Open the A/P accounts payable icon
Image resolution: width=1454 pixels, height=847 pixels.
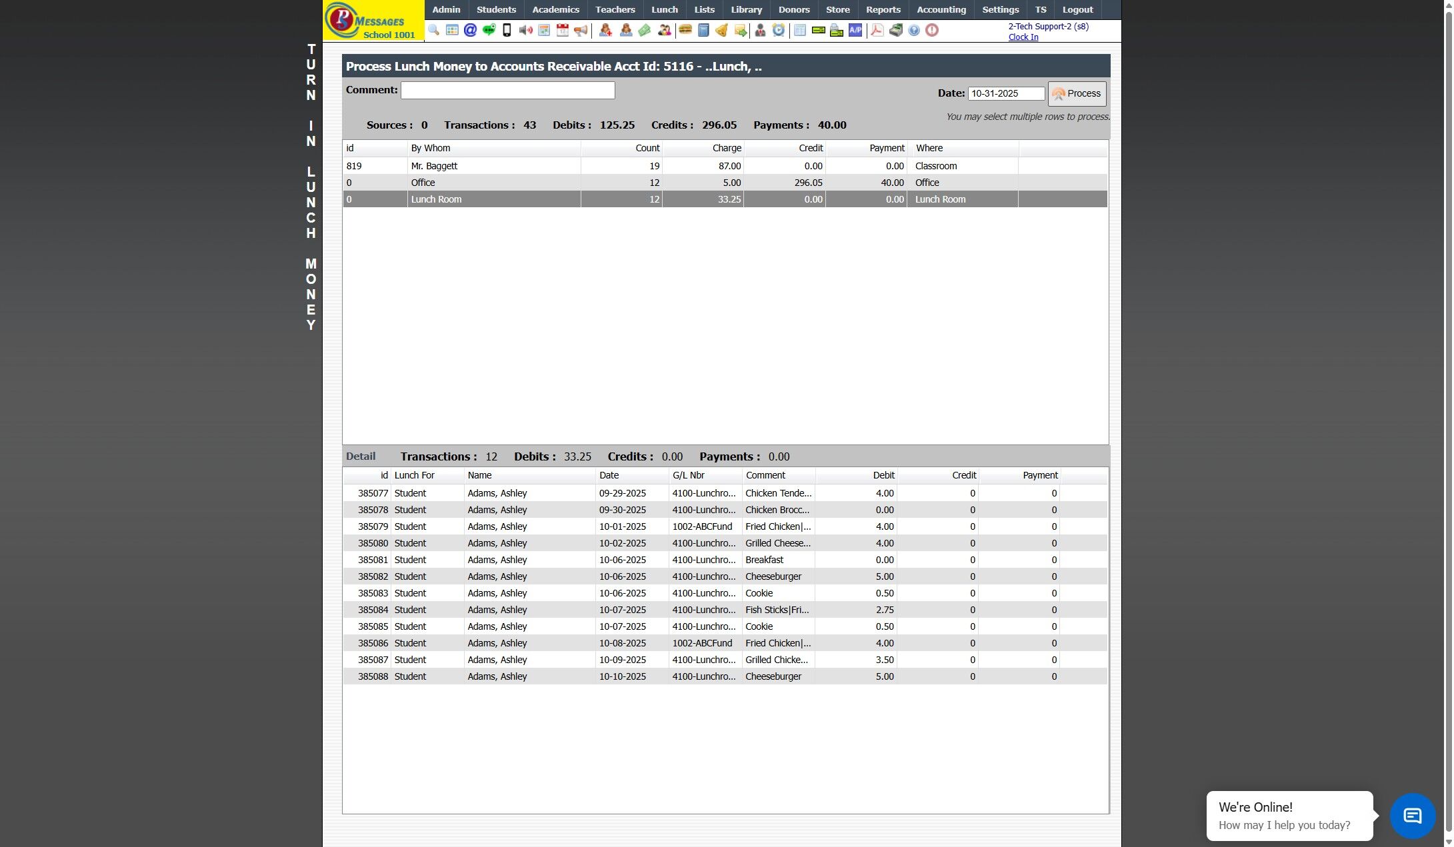click(855, 30)
